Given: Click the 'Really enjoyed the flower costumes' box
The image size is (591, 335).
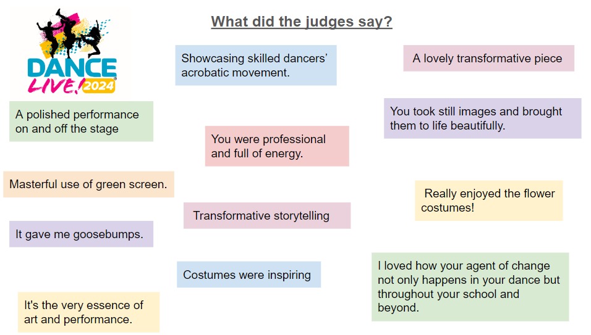Looking at the screenshot, I should pyautogui.click(x=488, y=201).
